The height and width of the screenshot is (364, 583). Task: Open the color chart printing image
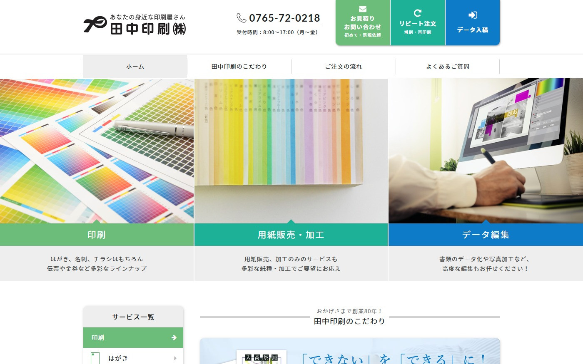pyautogui.click(x=97, y=151)
